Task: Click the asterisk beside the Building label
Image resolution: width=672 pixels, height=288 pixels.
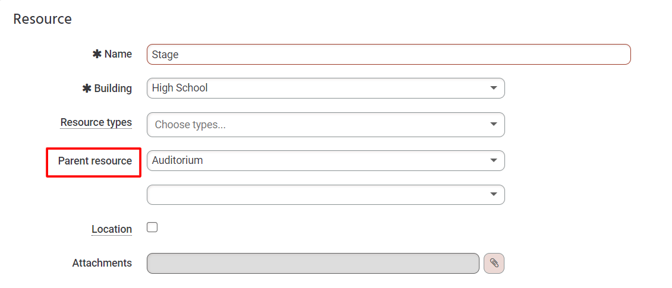Action: coord(87,88)
